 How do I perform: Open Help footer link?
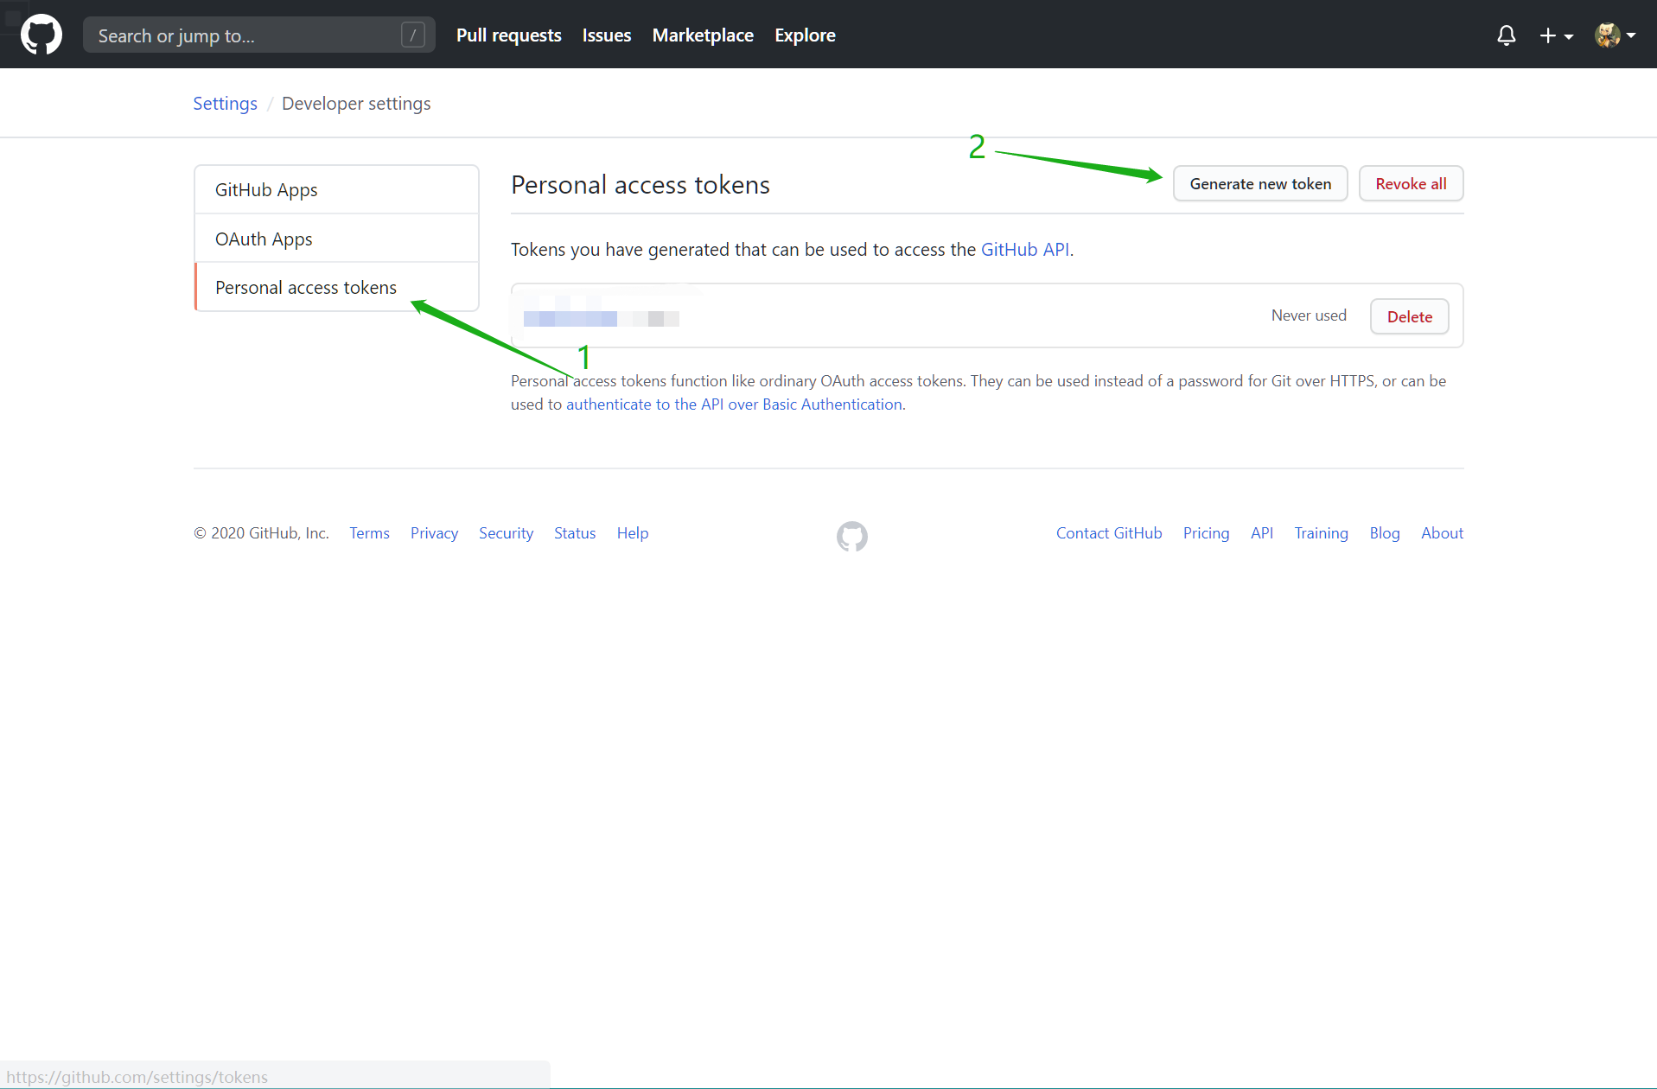pyautogui.click(x=633, y=533)
